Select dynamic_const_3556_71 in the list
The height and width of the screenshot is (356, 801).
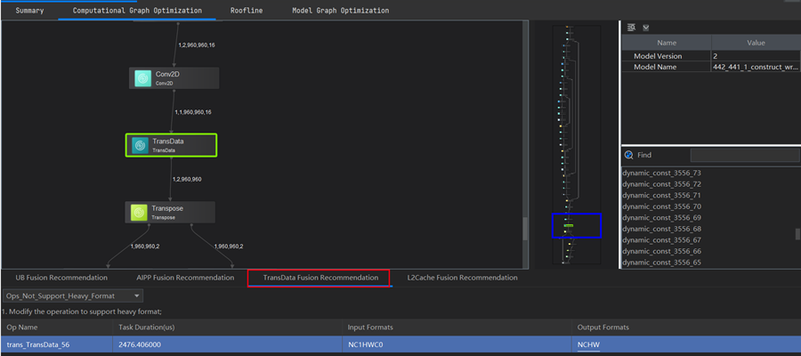coord(661,195)
